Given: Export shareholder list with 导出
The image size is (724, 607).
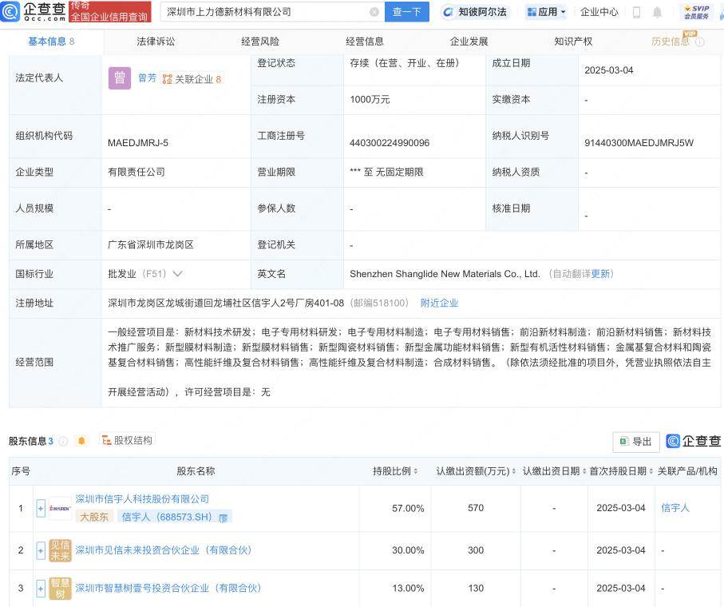Looking at the screenshot, I should coord(636,442).
